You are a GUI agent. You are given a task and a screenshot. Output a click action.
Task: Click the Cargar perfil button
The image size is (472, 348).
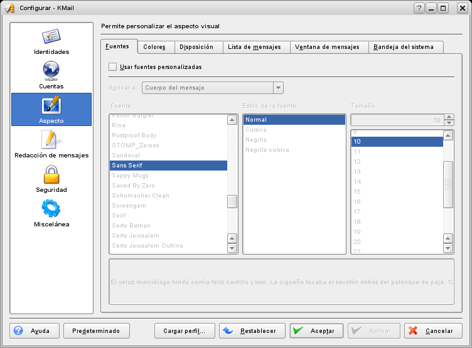pos(185,330)
